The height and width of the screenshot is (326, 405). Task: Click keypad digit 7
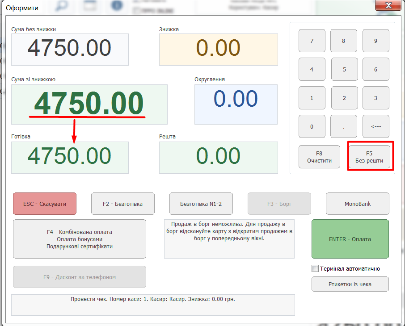312,41
